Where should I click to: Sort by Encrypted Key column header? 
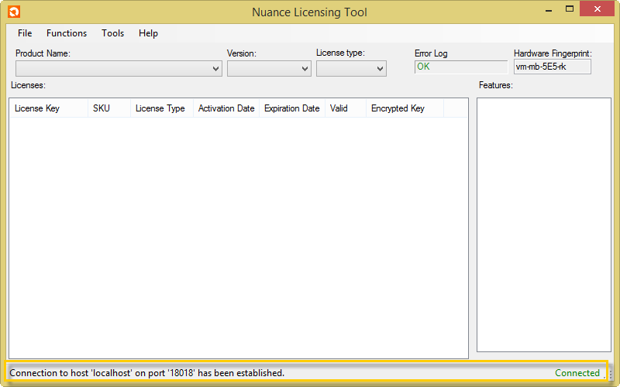tap(405, 108)
